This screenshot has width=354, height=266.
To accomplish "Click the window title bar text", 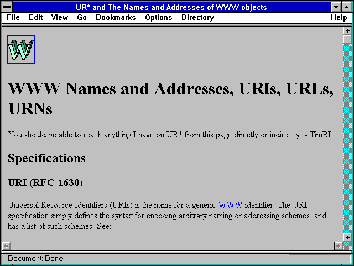I will 171,7.
